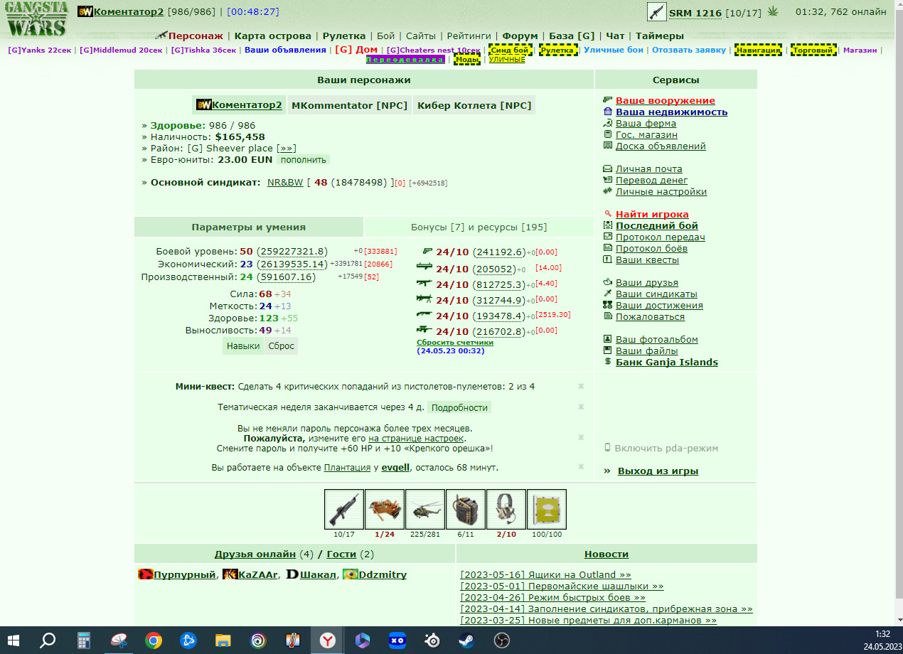Open Последний бой link
Image resolution: width=903 pixels, height=654 pixels.
click(657, 226)
